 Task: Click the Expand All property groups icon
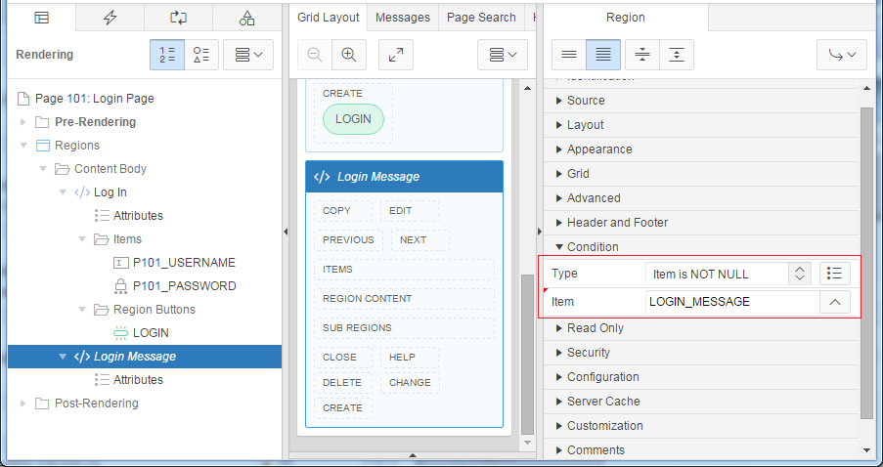pyautogui.click(x=677, y=55)
